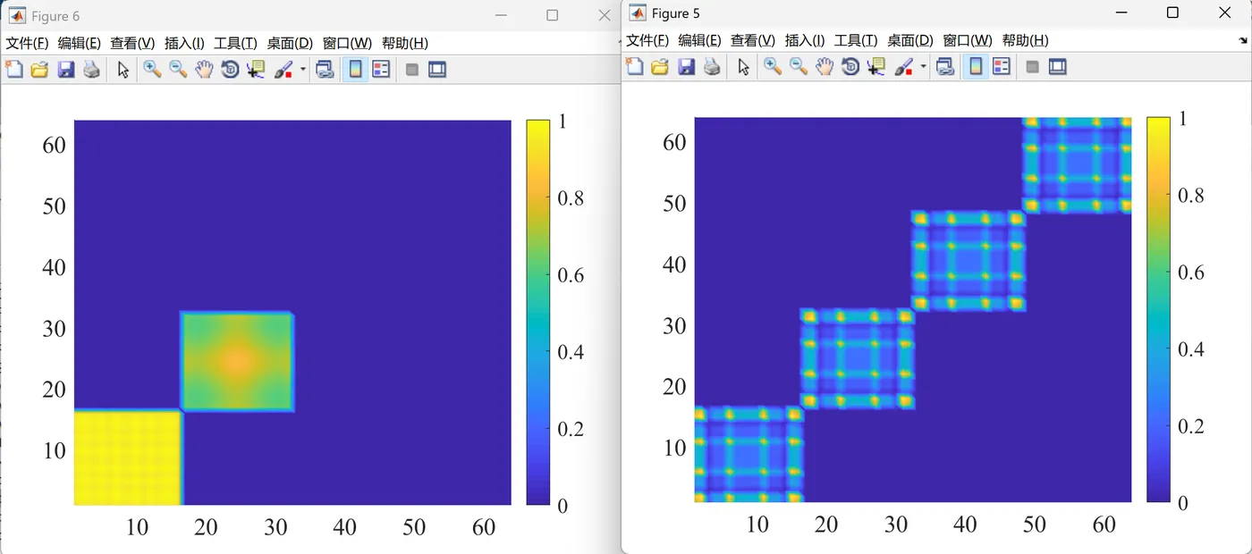Activate Zoom Out tool in Figure 6
Viewport: 1252px width, 554px height.
(178, 70)
